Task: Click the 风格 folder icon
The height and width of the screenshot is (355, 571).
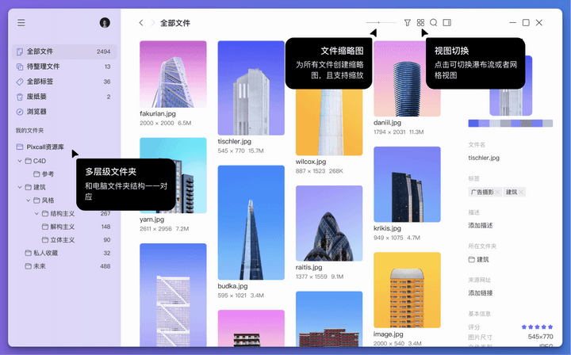Action: coord(36,200)
